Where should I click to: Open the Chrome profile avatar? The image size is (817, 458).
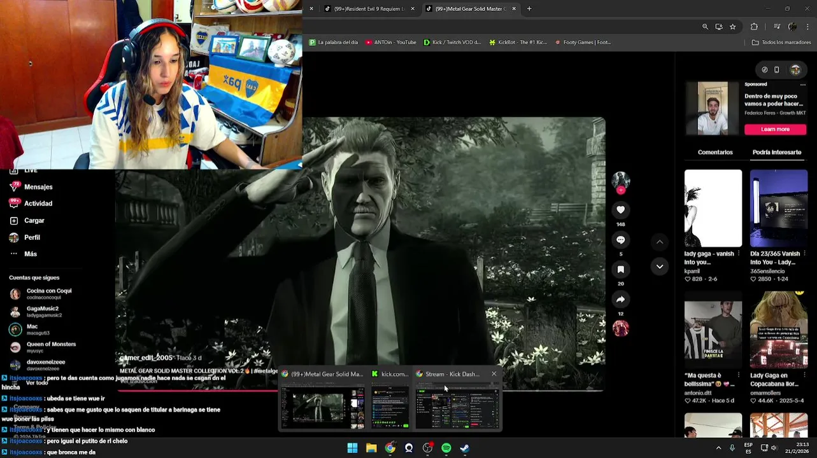click(792, 27)
